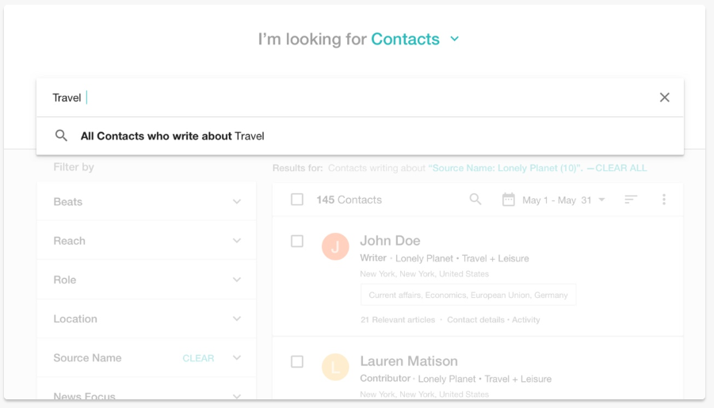Screen dimensions: 714x408
Task: Expand the Location filter row
Action: click(236, 318)
